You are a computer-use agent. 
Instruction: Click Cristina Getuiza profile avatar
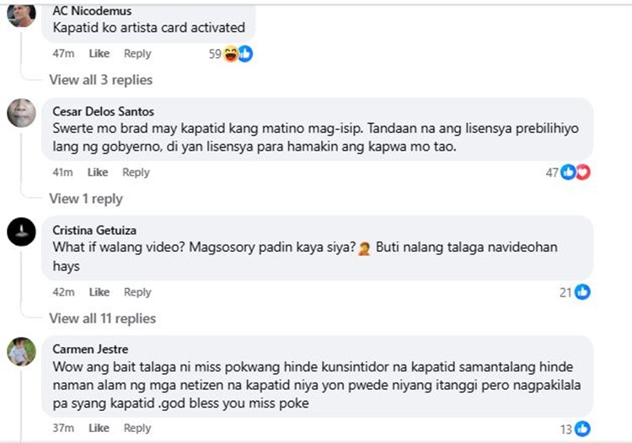click(21, 232)
